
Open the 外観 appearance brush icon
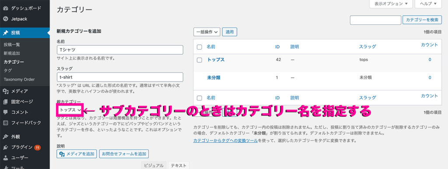point(5,137)
